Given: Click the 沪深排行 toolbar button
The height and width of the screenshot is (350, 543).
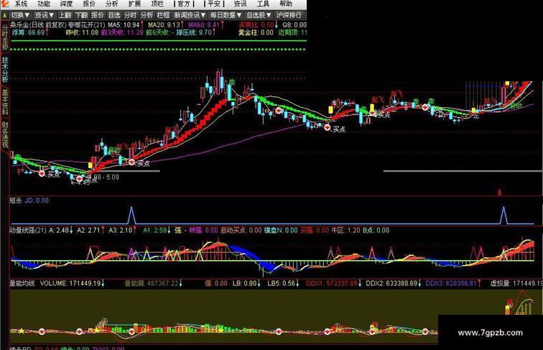Looking at the screenshot, I should [x=289, y=15].
